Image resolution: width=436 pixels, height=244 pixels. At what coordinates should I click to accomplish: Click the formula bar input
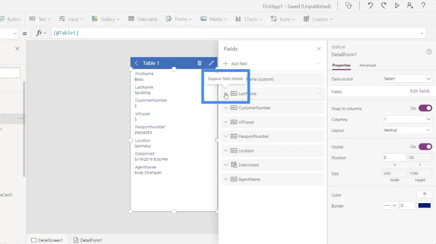click(239, 33)
